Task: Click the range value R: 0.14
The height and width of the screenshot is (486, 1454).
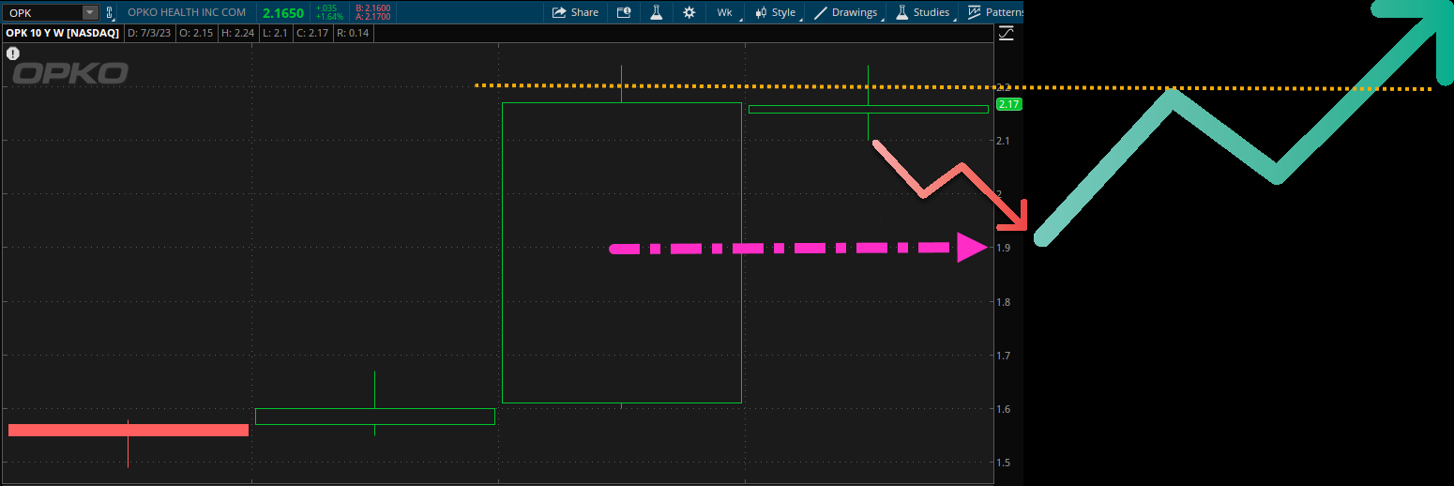Action: click(354, 33)
